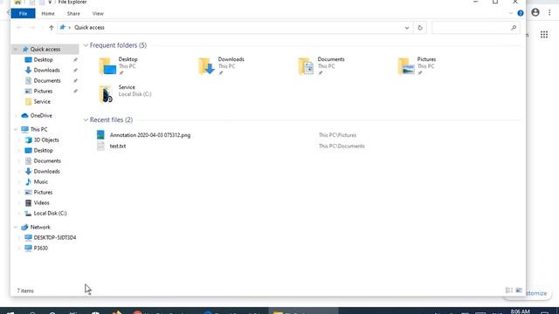Open the Documents frequent folder icon

tap(307, 66)
